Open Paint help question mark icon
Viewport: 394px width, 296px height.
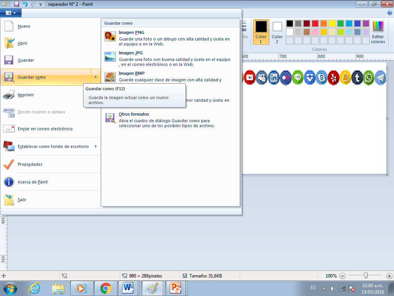(x=390, y=13)
